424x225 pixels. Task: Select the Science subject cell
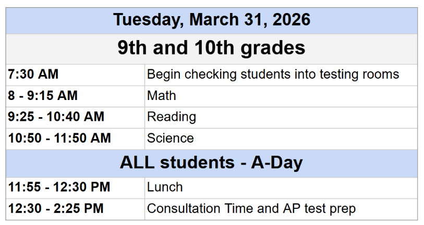point(171,138)
